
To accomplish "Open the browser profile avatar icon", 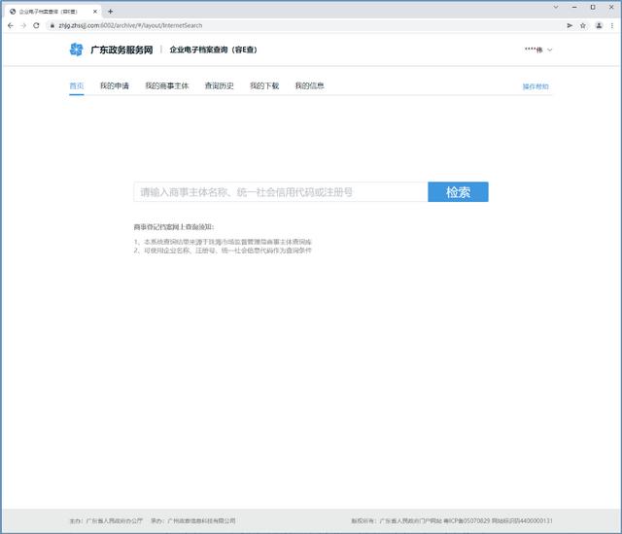I will [599, 25].
